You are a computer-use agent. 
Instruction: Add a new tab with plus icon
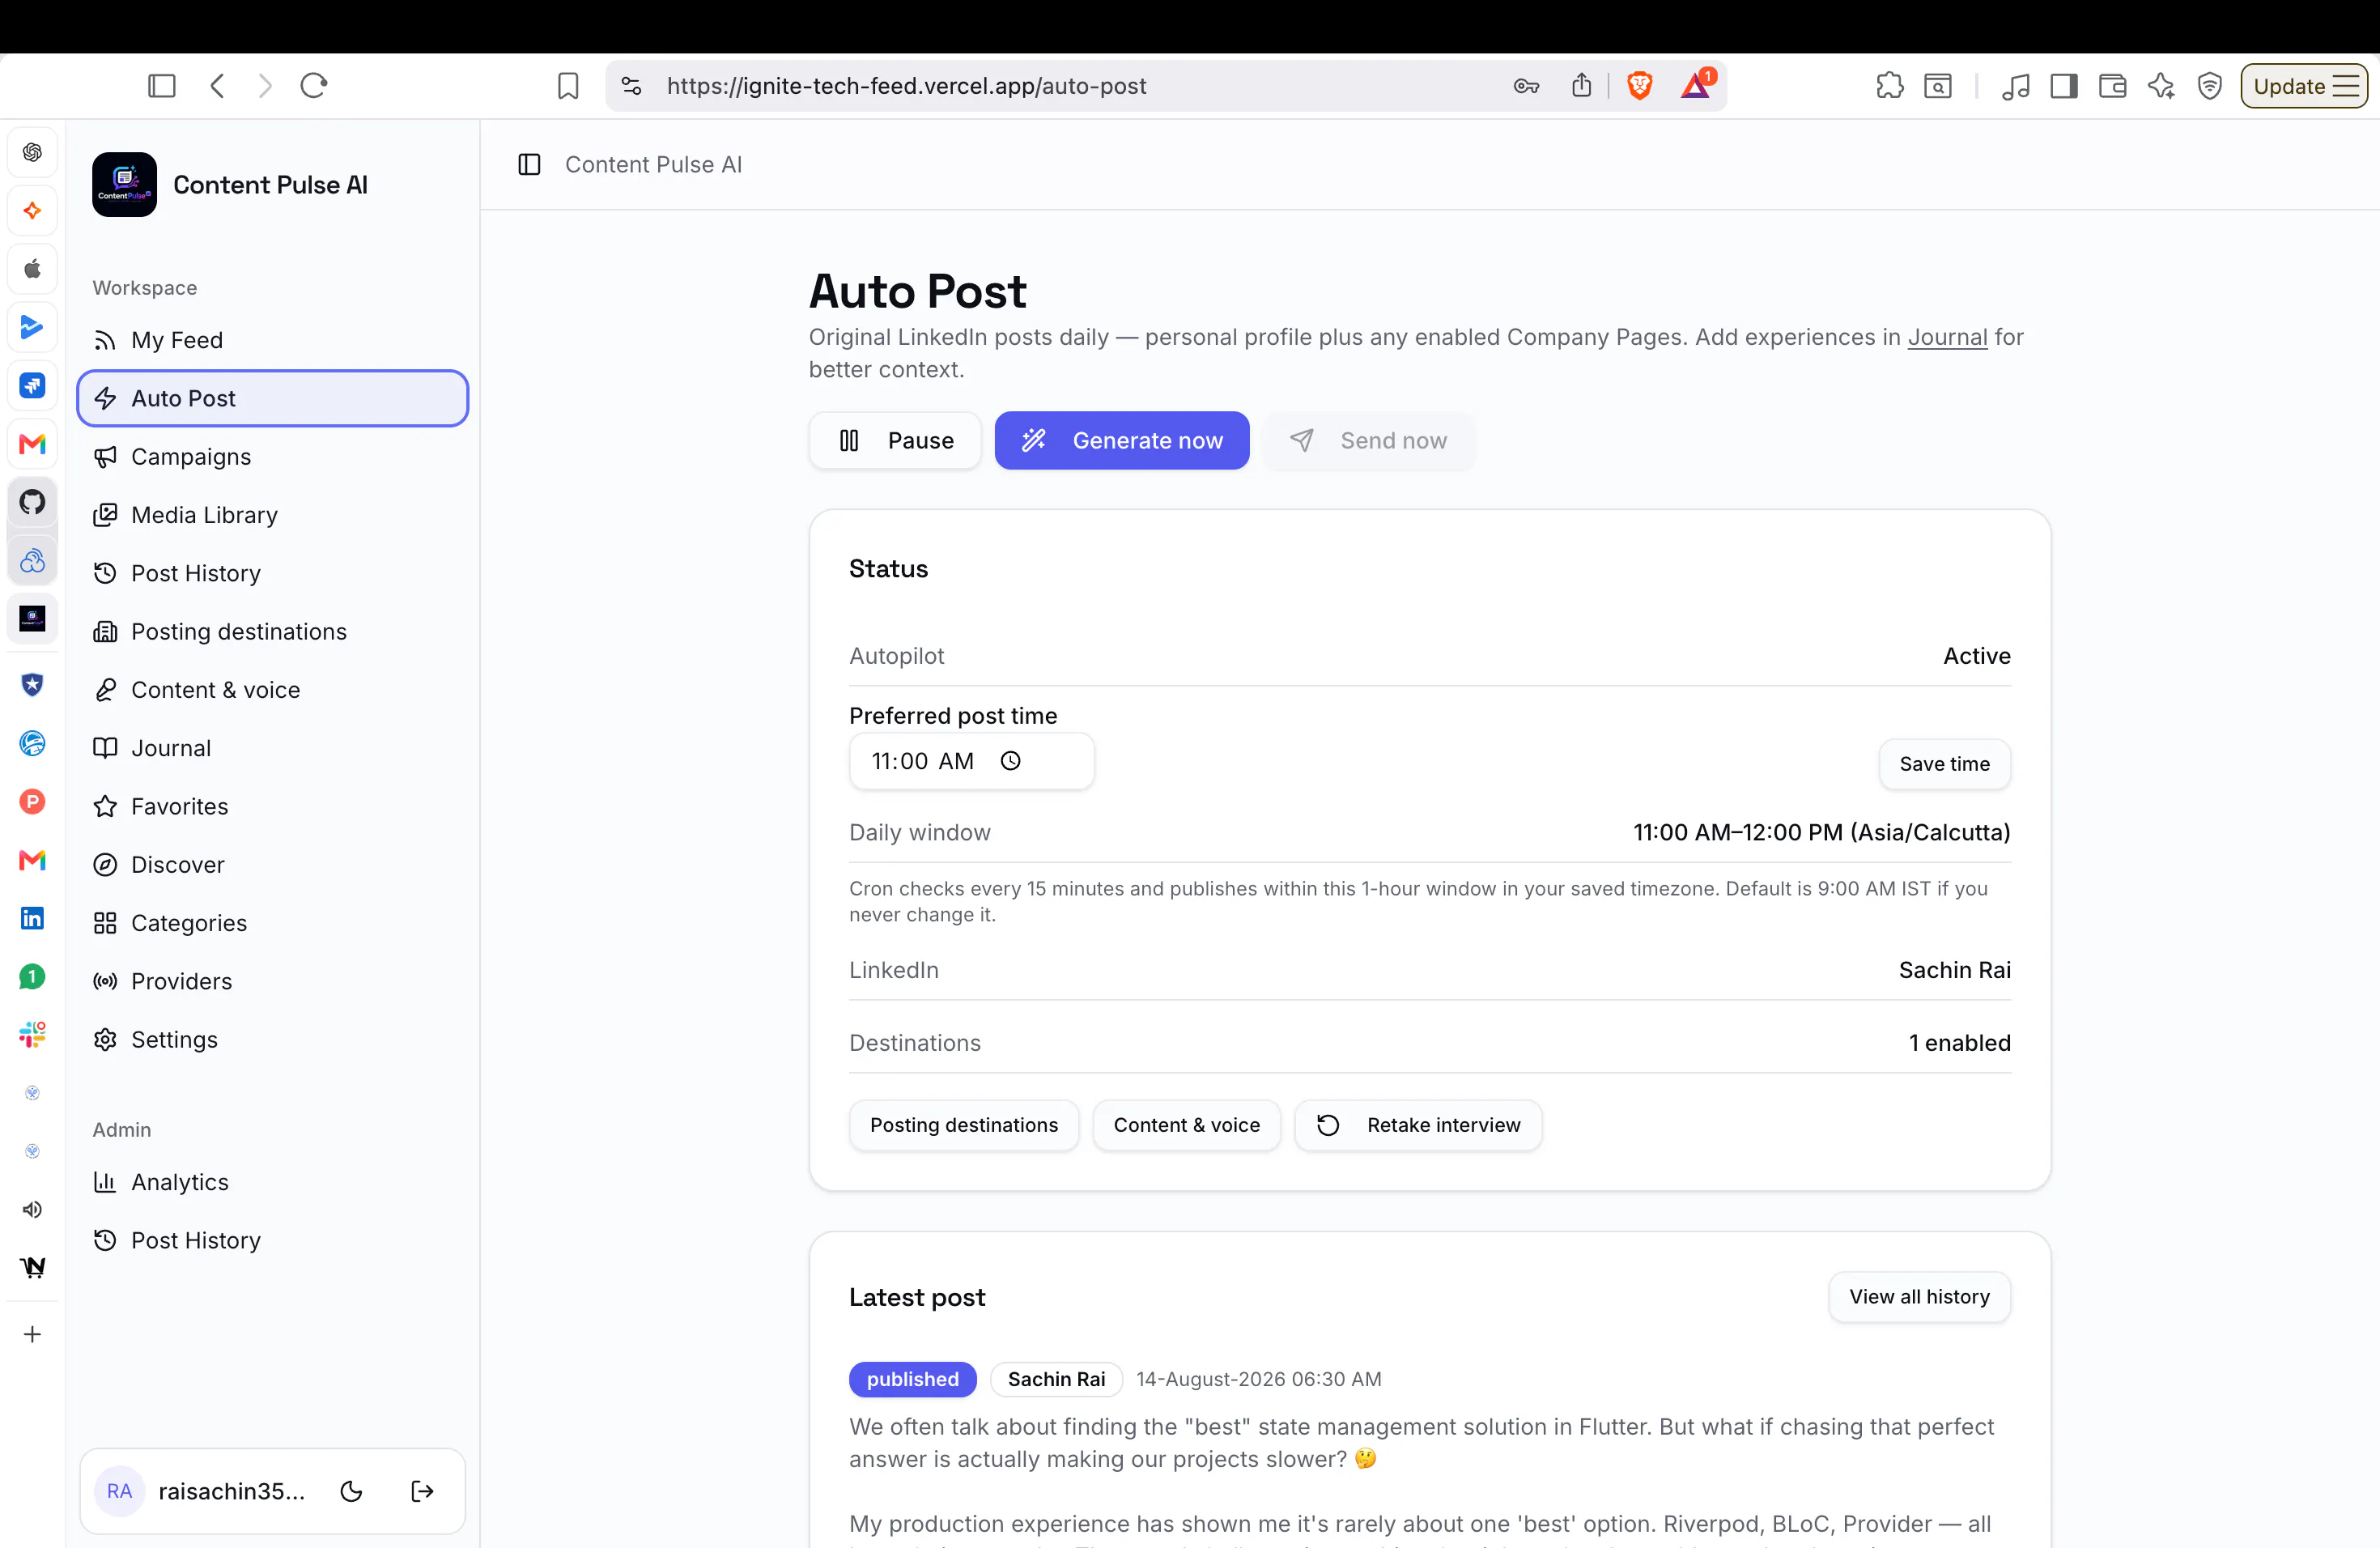[x=33, y=1334]
